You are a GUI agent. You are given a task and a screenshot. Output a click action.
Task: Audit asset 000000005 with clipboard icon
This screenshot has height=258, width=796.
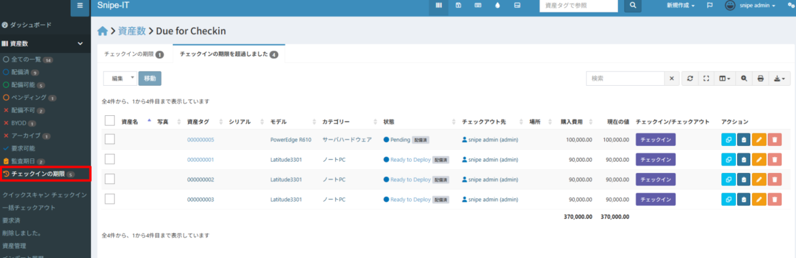(x=744, y=139)
